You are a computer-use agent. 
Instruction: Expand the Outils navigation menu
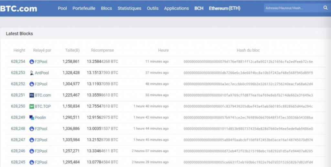(153, 8)
